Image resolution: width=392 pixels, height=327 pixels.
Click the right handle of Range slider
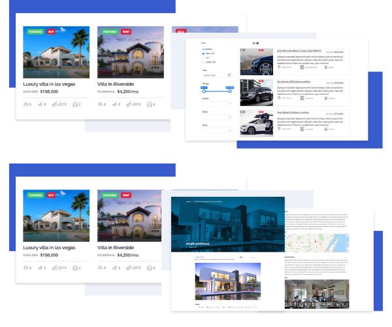point(230,91)
